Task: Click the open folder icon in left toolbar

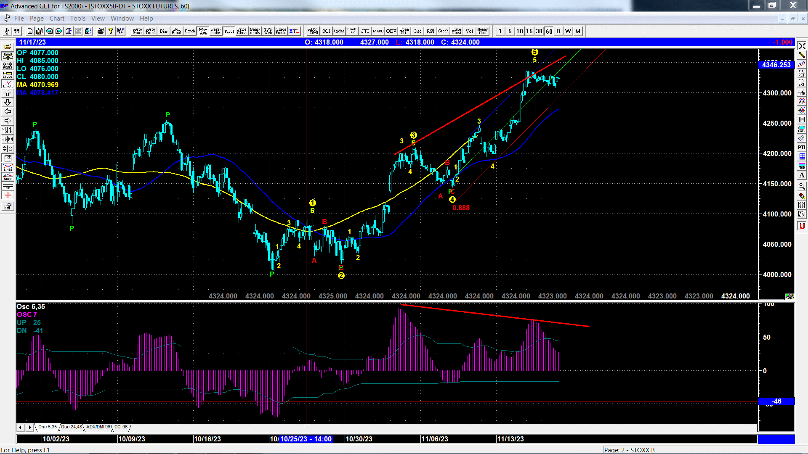Action: 8,47
